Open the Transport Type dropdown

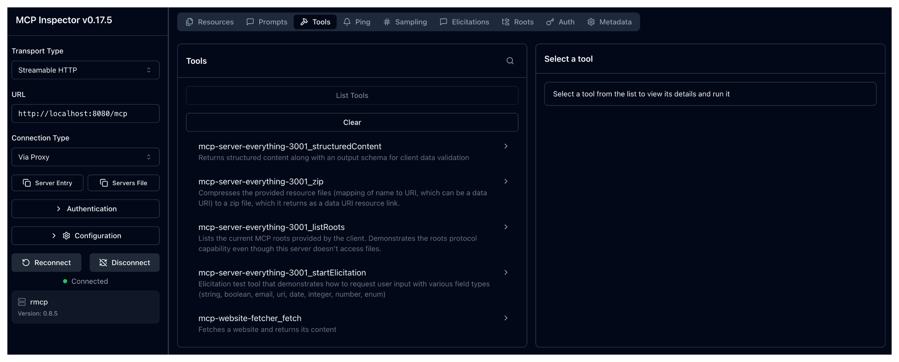[86, 70]
